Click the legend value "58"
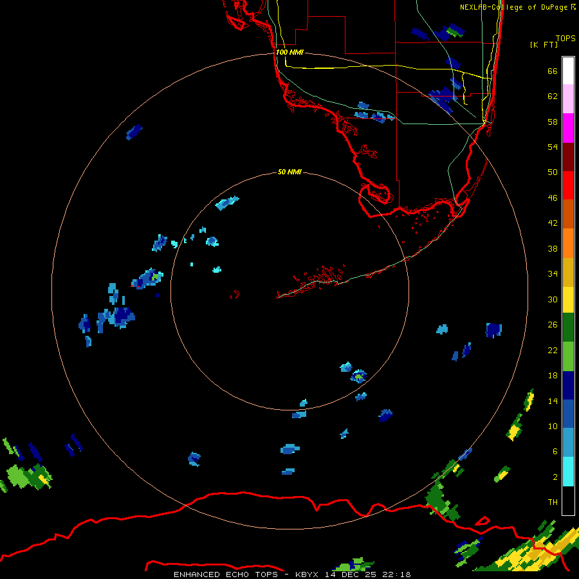The width and height of the screenshot is (579, 579). (x=553, y=122)
